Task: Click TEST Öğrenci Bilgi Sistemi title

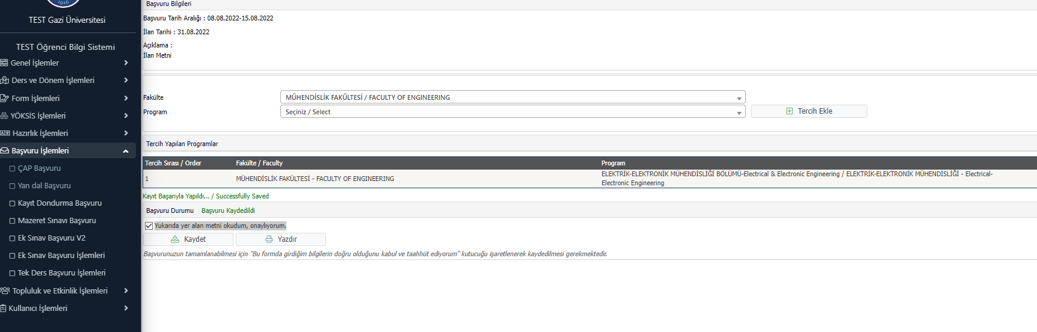Action: (66, 47)
